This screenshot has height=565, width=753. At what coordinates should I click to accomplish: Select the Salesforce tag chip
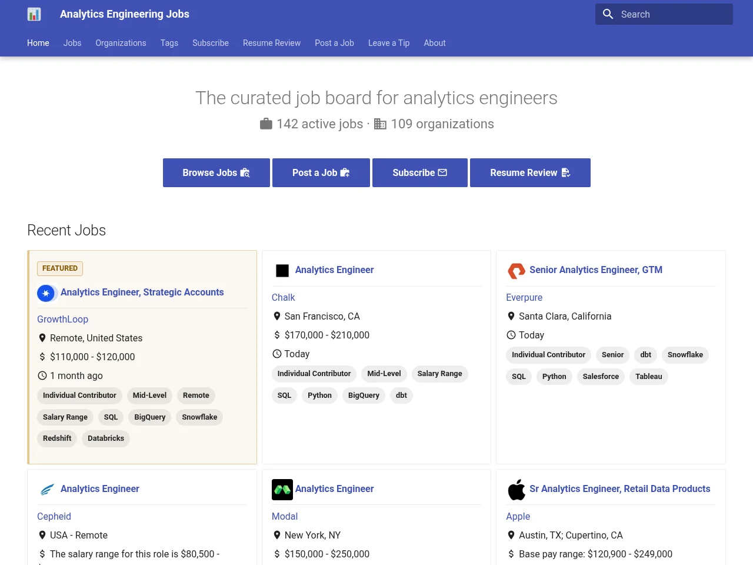tap(601, 377)
